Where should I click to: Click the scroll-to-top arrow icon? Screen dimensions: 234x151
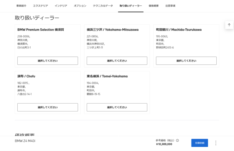(229, 25)
